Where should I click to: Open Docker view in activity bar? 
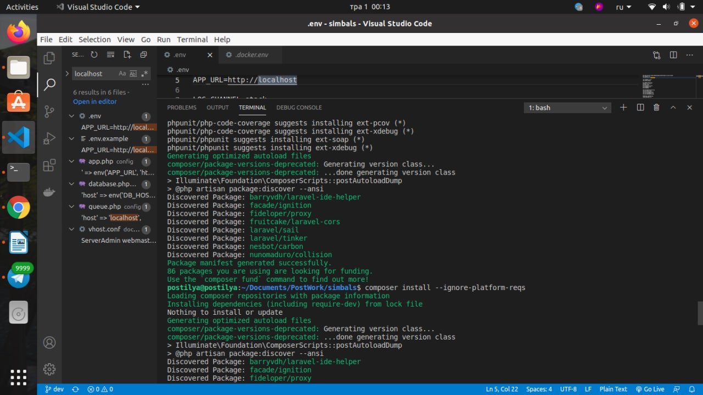click(x=49, y=192)
